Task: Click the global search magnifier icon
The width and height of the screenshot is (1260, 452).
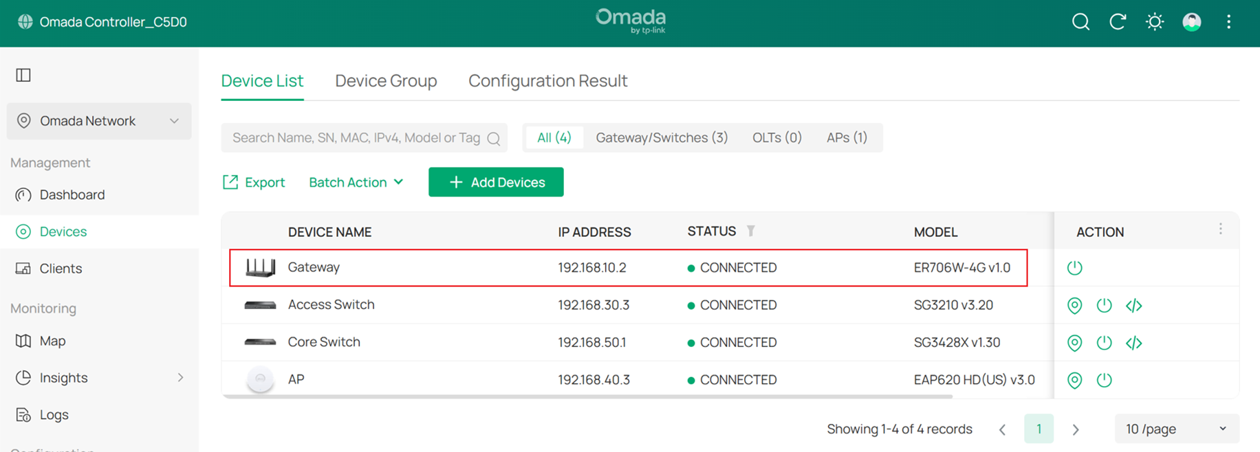Action: click(1080, 22)
